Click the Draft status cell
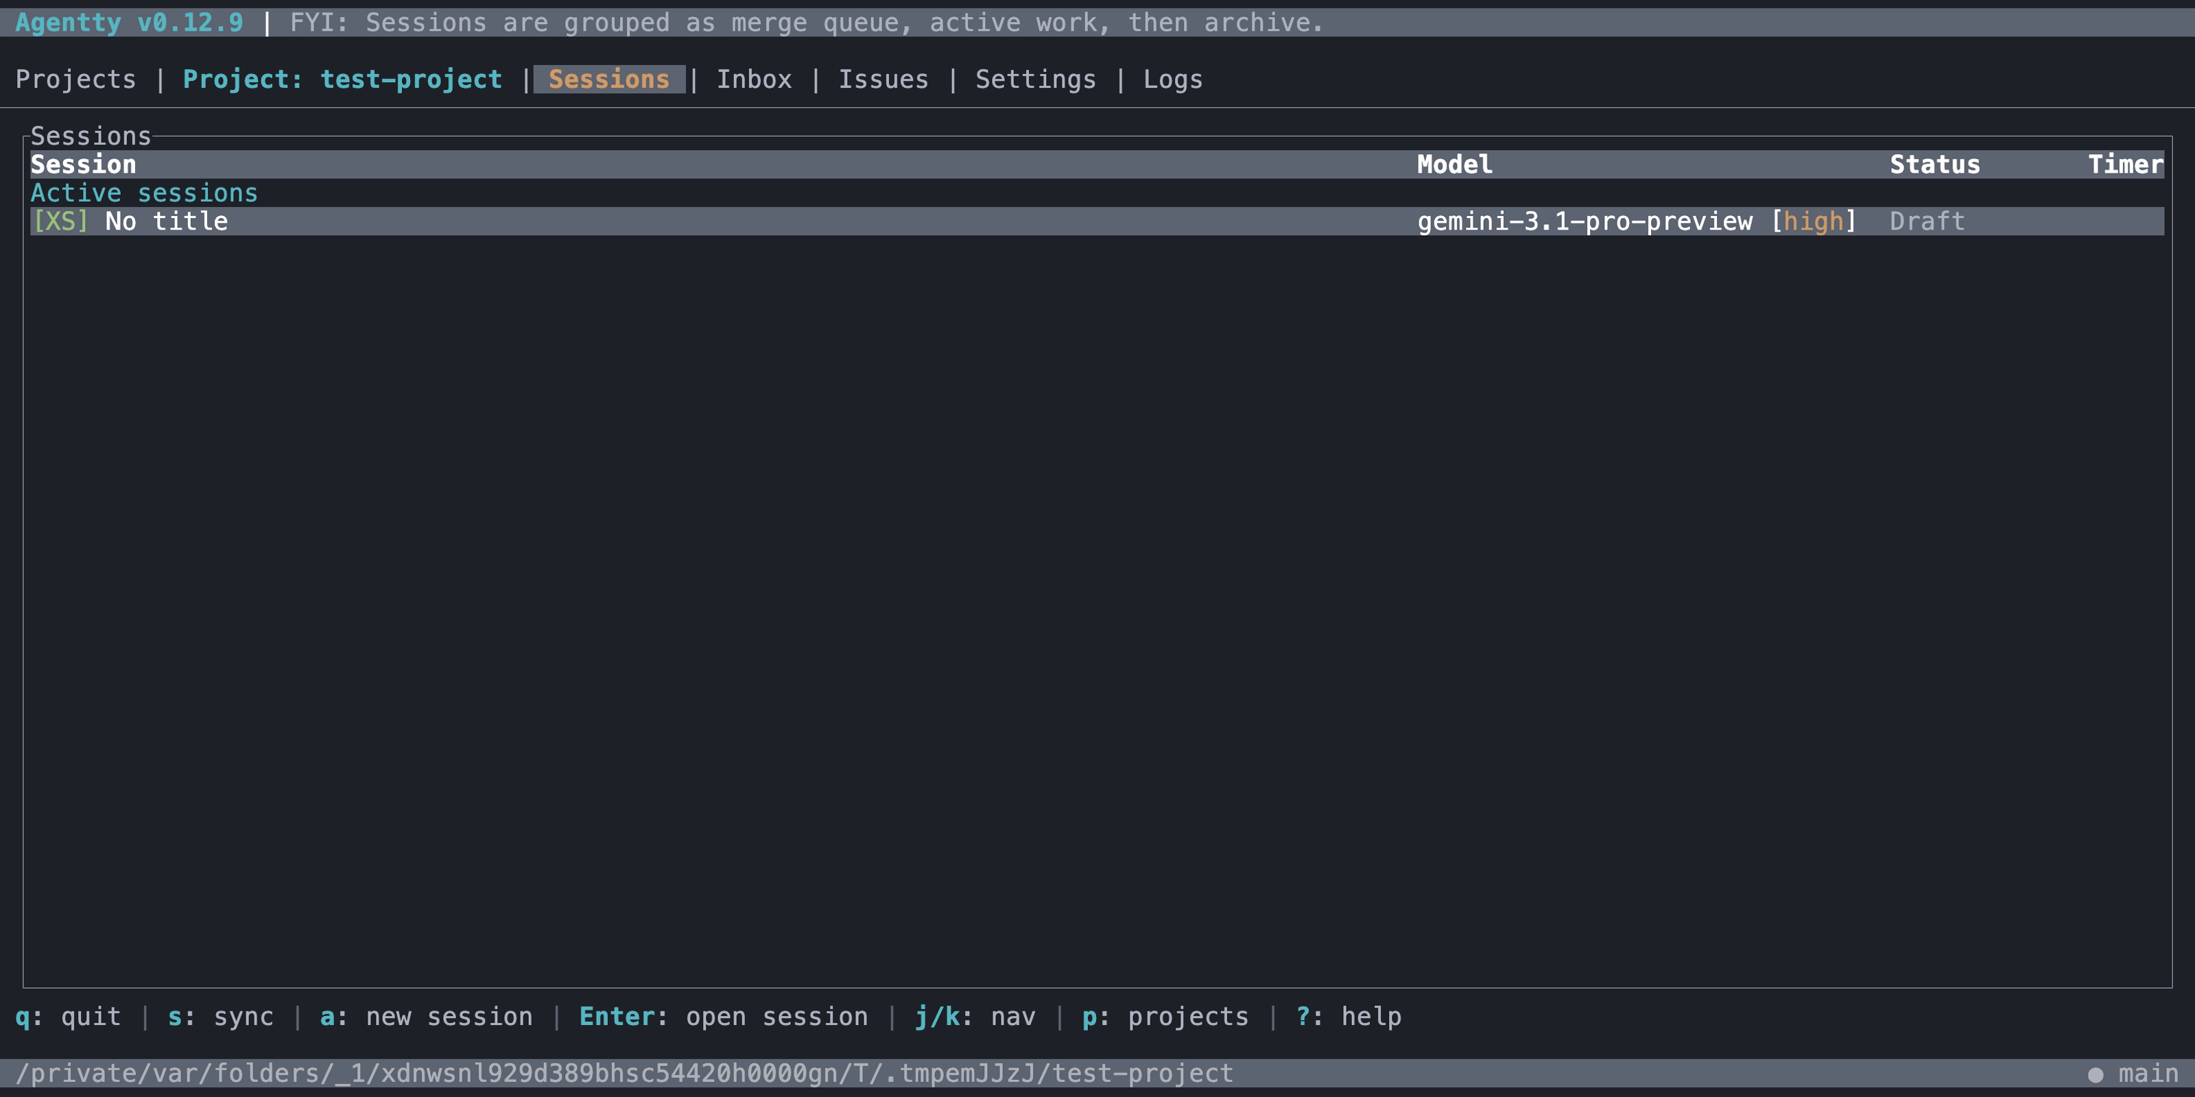 [x=1927, y=221]
